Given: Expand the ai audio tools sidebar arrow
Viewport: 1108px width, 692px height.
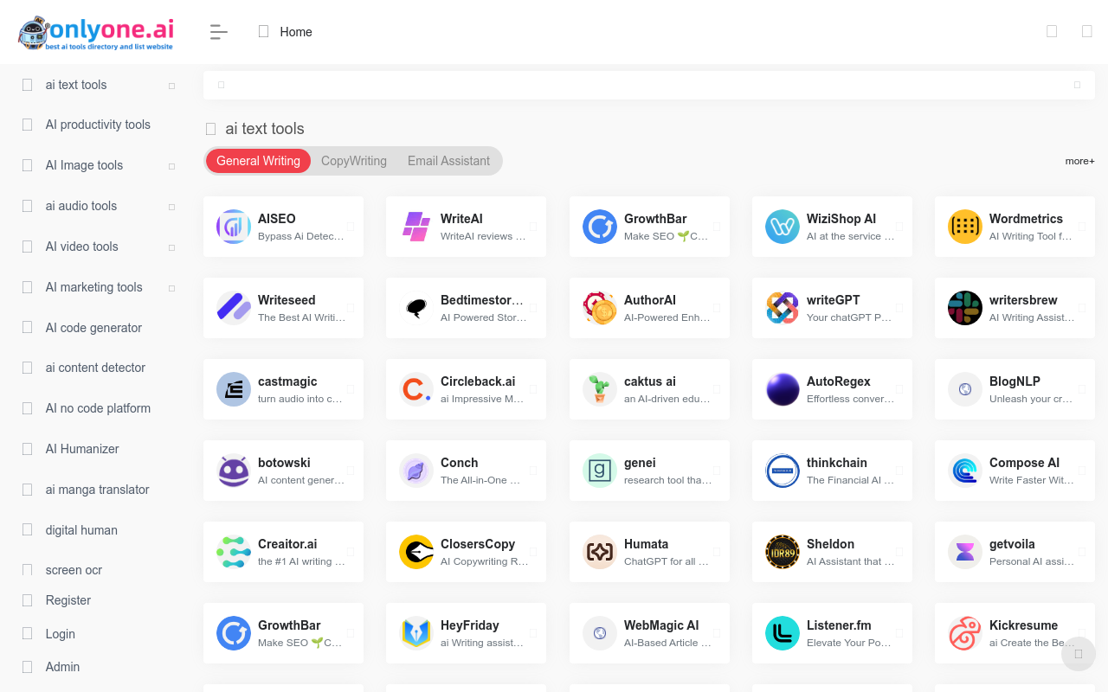Looking at the screenshot, I should click(x=171, y=207).
